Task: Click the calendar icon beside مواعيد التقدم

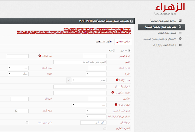Action: [180, 21]
